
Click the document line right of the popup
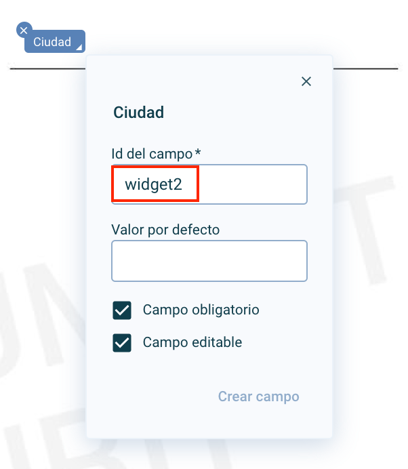365,69
